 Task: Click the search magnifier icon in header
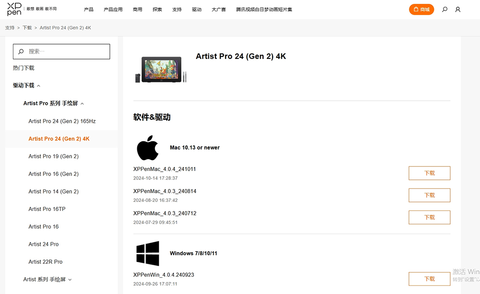tap(444, 10)
